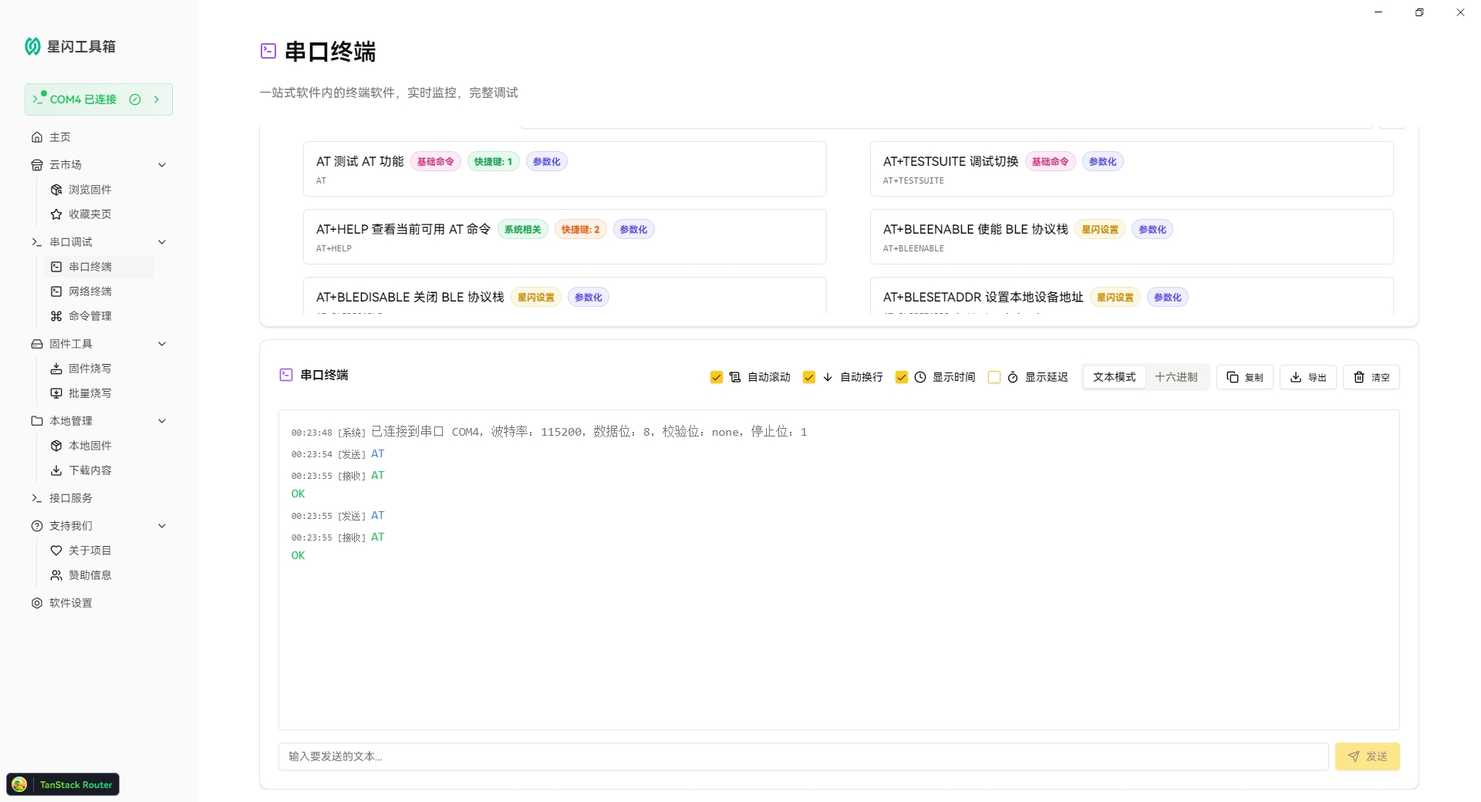1481x802 pixels.
Task: Click 系统相关 tag on AT+HELP card
Action: [523, 230]
